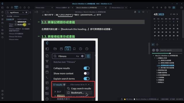The image size is (184, 103).
Task: Go to the previous month in the calendar
Action: 171,14
